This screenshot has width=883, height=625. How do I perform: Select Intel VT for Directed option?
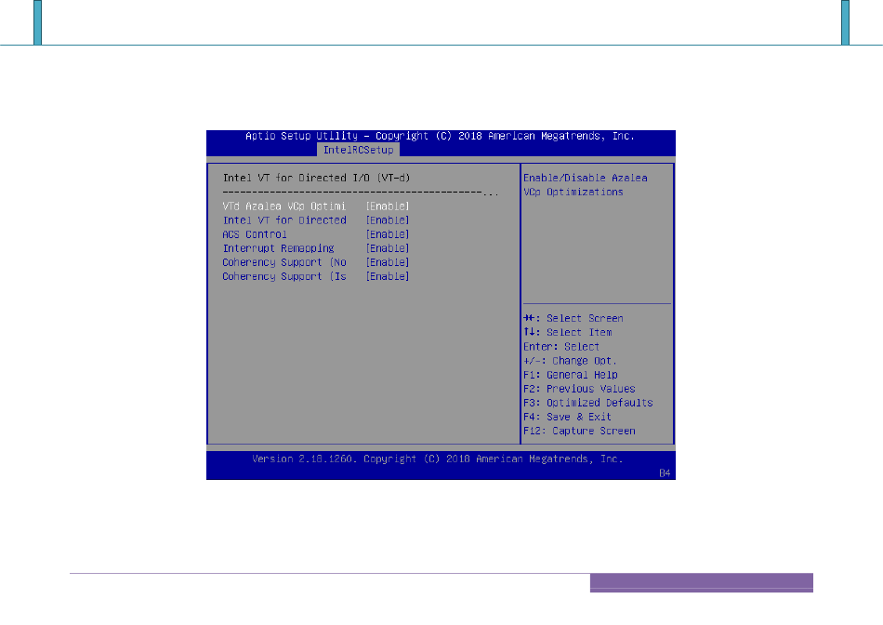(284, 220)
